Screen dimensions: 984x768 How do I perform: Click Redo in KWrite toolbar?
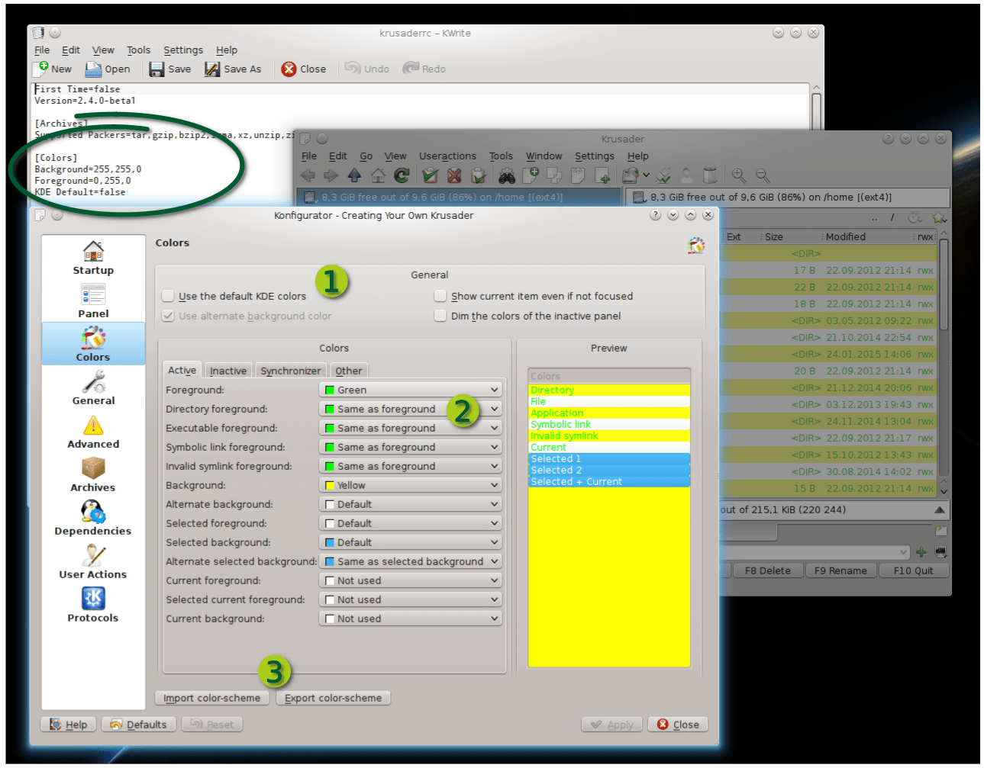pos(424,69)
